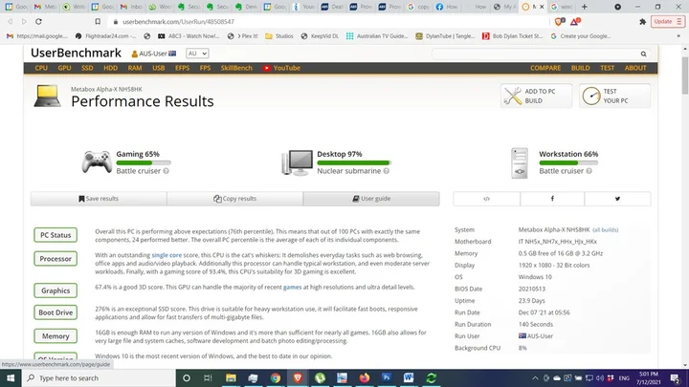Image resolution: width=689 pixels, height=387 pixels.
Task: Click the Workstation 66% progress bar
Action: (568, 162)
